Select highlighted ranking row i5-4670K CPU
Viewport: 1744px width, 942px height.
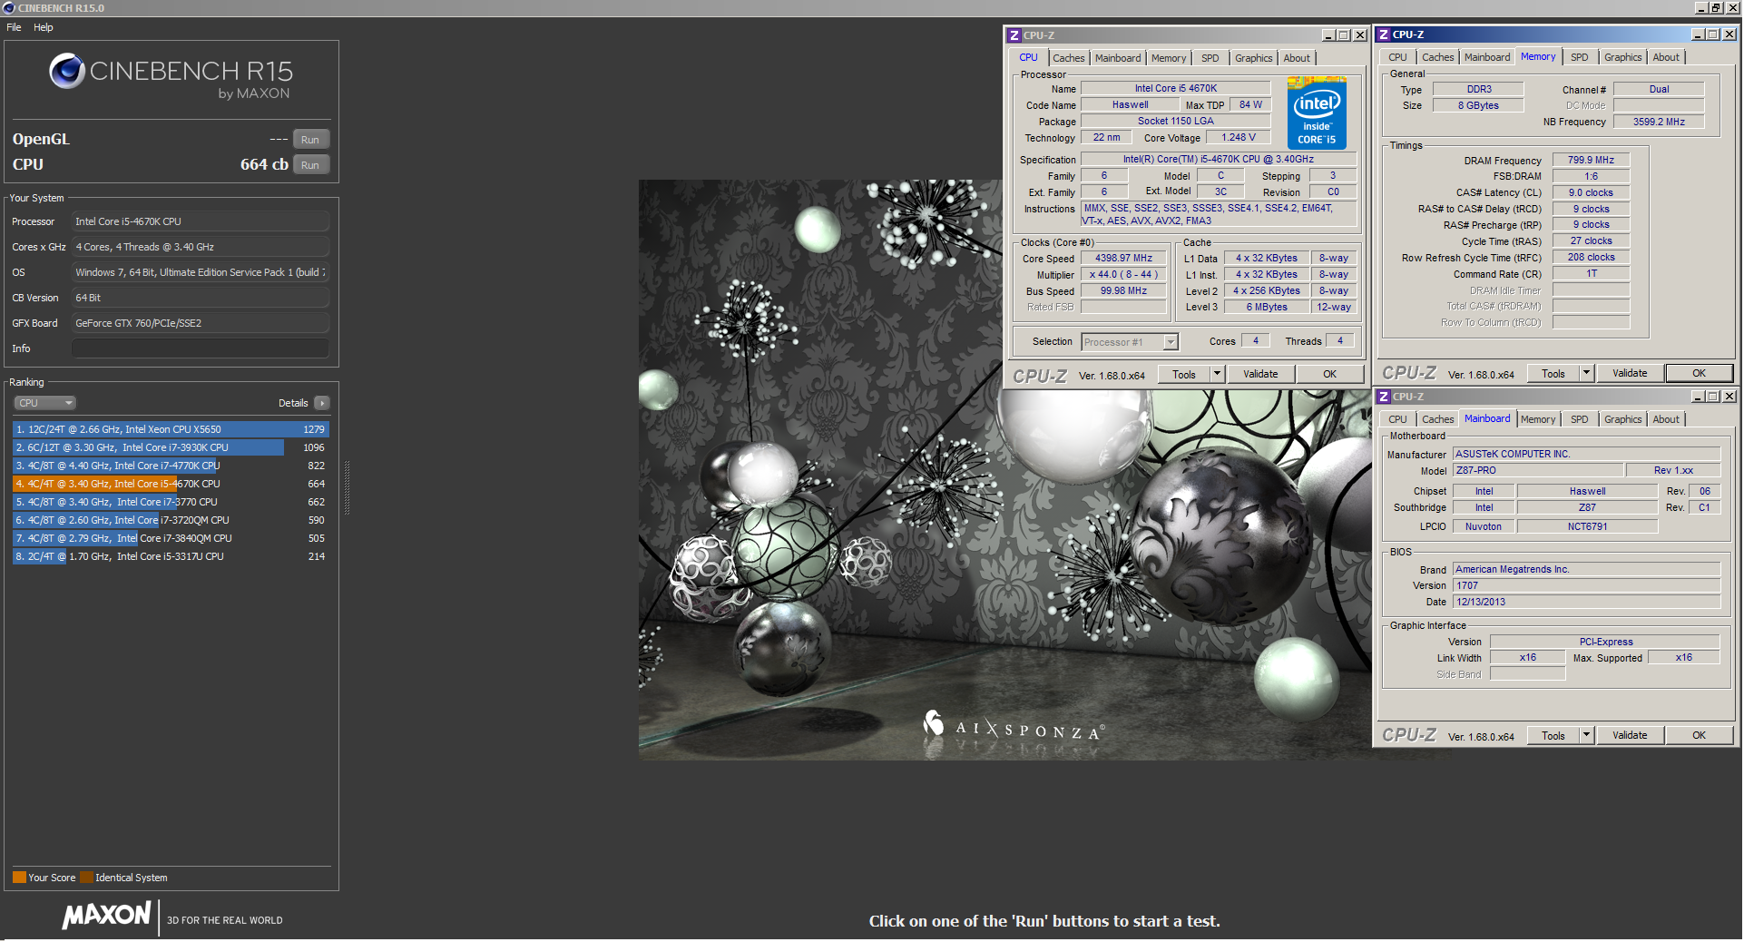click(171, 484)
